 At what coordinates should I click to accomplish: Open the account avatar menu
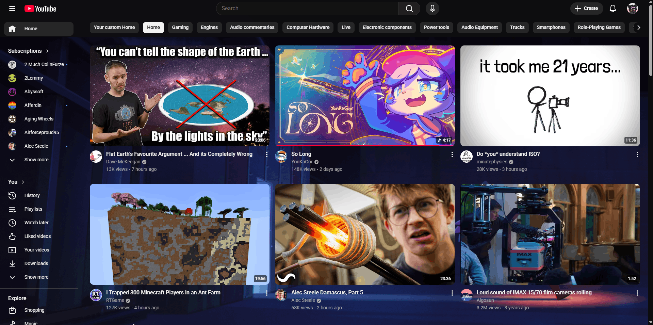point(632,9)
